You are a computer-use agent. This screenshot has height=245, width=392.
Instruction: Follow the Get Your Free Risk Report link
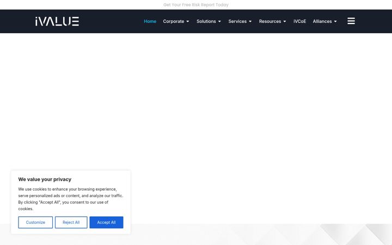(196, 5)
